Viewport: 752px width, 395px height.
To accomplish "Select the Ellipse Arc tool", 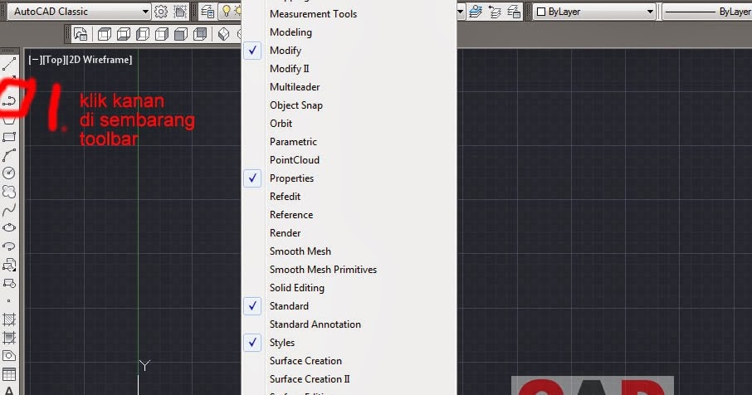I will [9, 246].
